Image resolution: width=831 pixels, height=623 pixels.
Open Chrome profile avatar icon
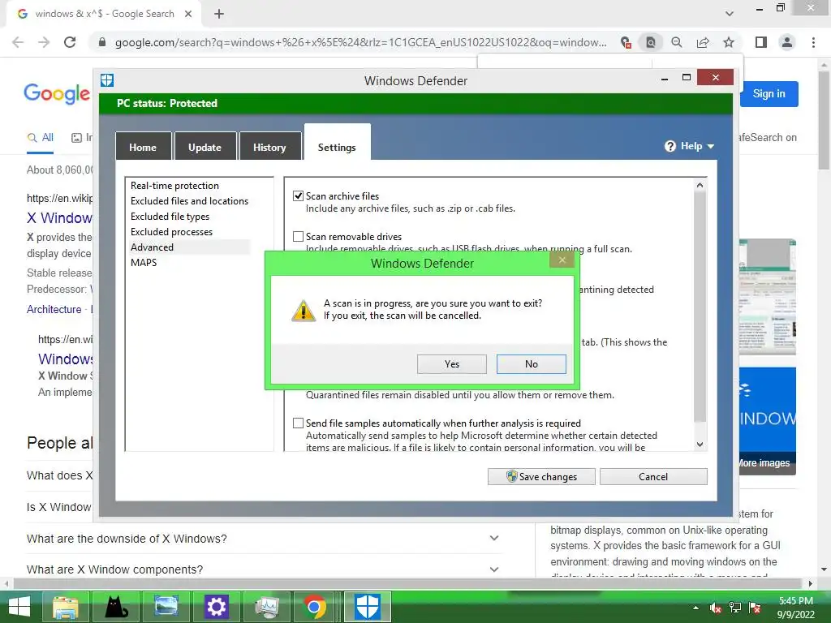click(x=787, y=42)
